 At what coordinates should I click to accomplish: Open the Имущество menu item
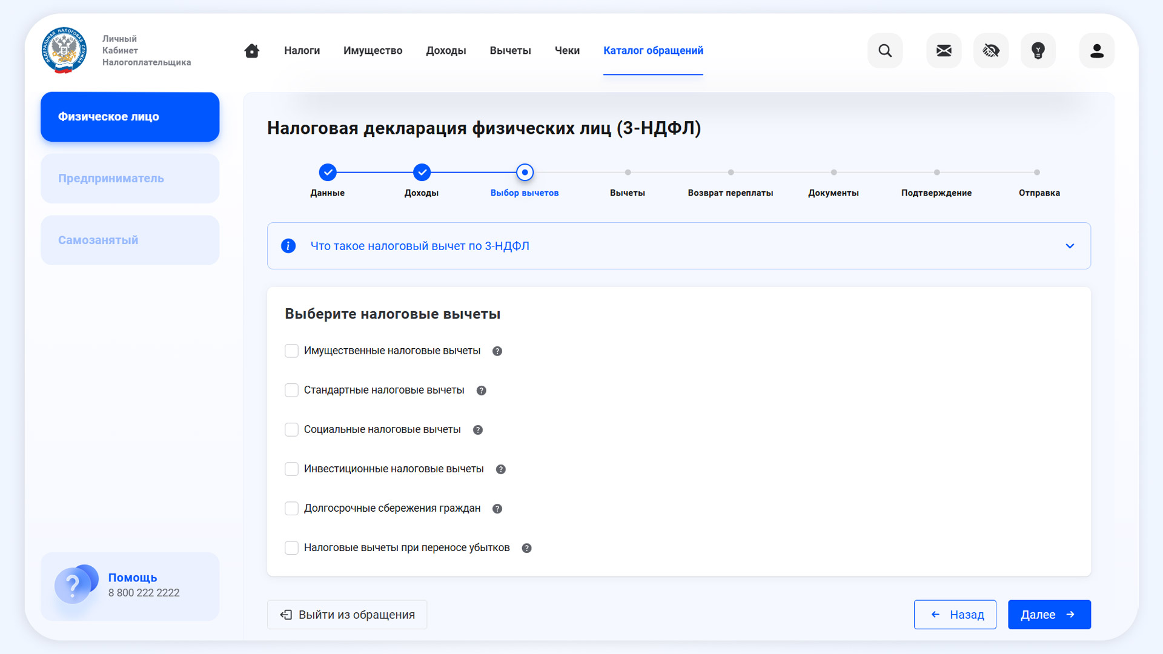coord(373,51)
